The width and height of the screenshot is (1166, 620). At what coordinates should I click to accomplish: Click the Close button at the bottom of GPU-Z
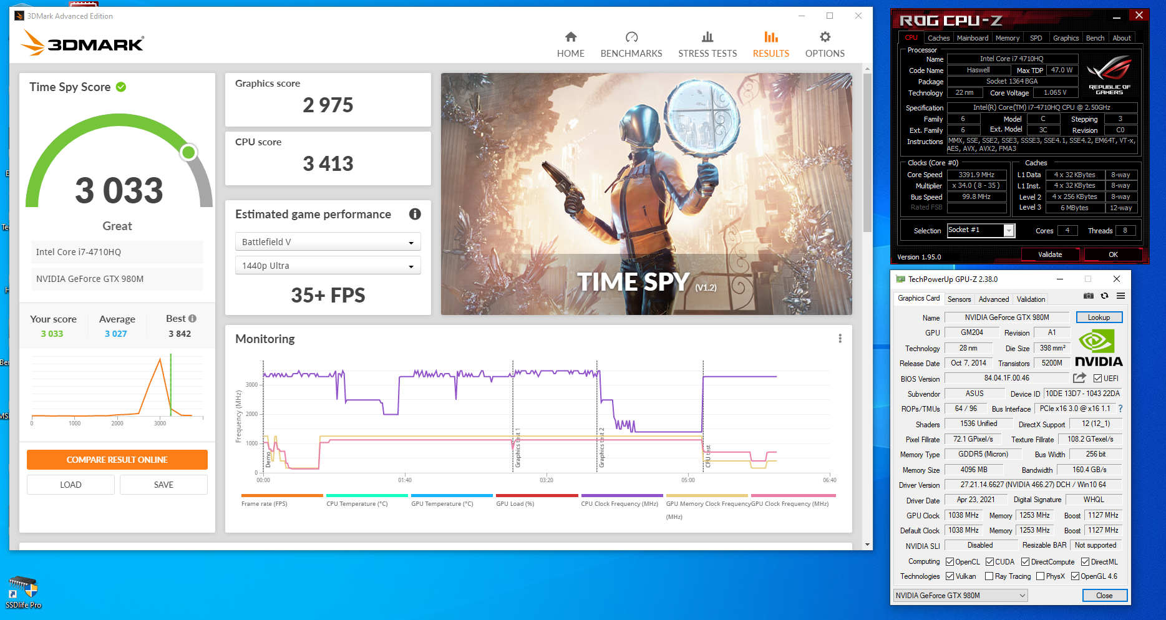(x=1104, y=596)
